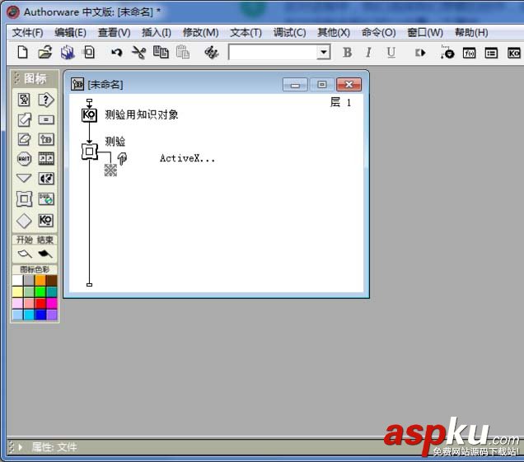Viewport: 524px width, 462px height.
Task: Select the Decision icon in palette
Action: (46, 100)
